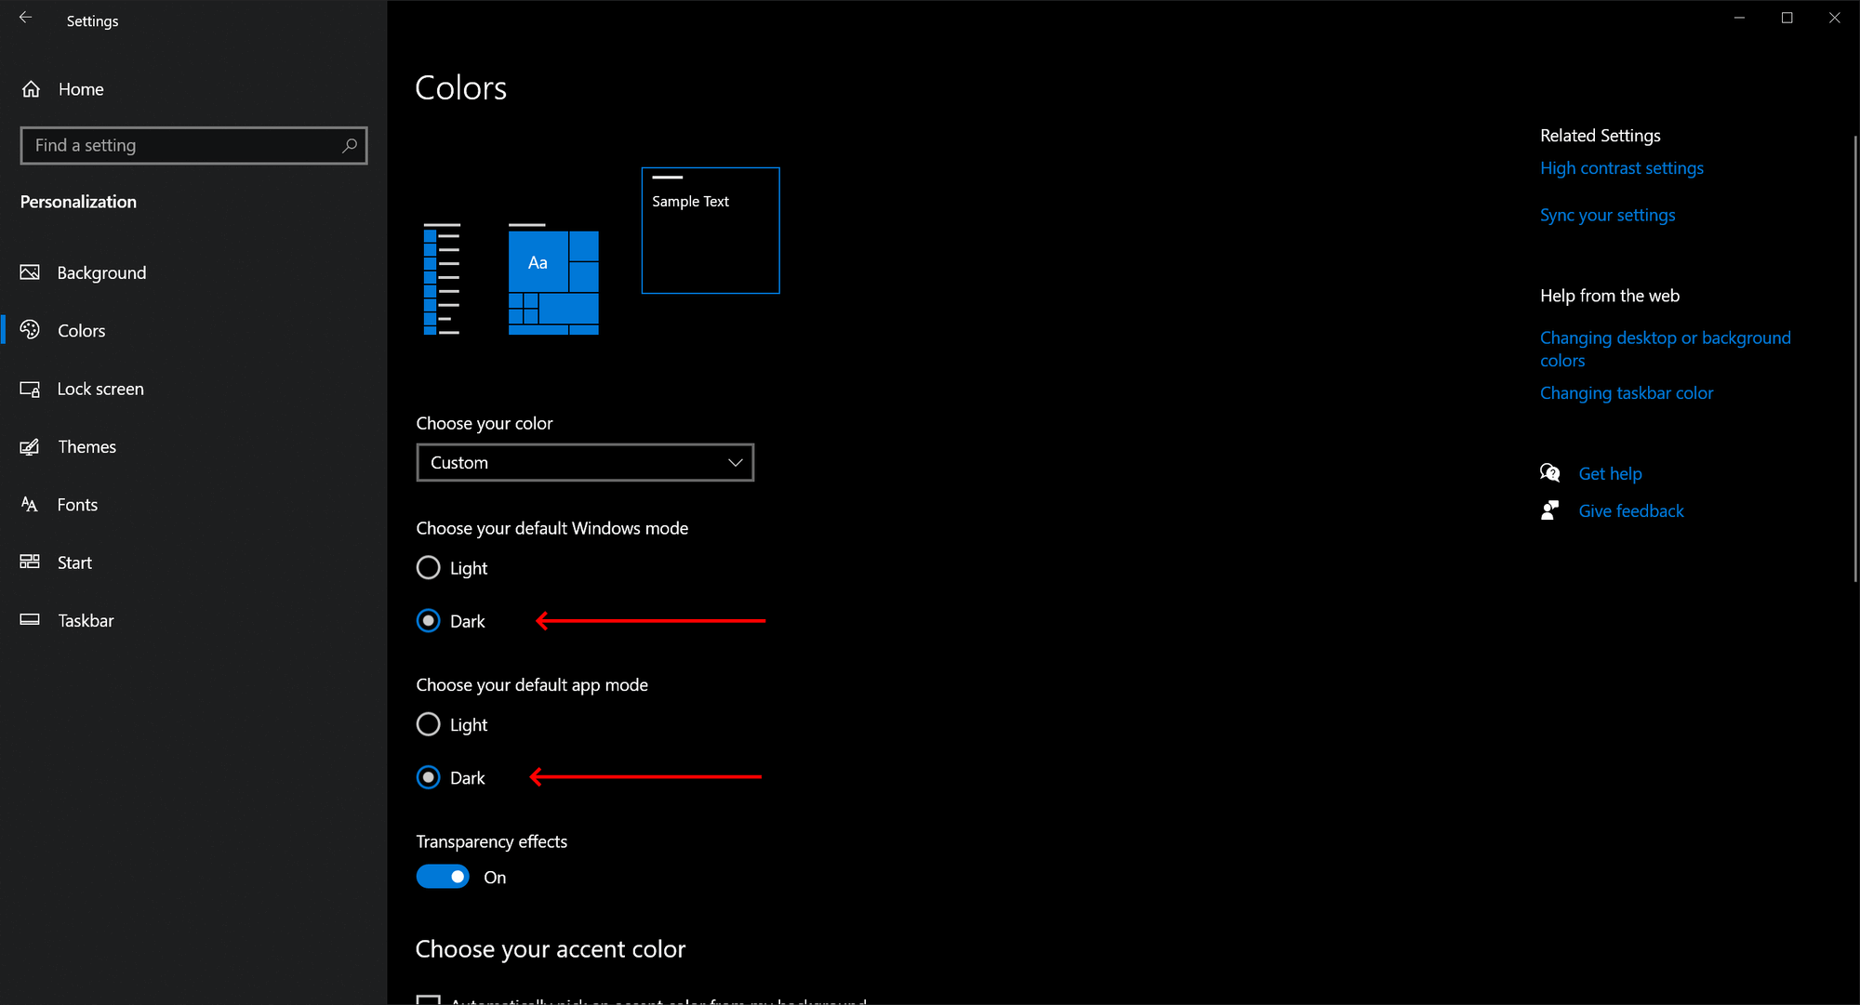The image size is (1860, 1005).
Task: Select Light for default Windows mode
Action: pyautogui.click(x=430, y=567)
